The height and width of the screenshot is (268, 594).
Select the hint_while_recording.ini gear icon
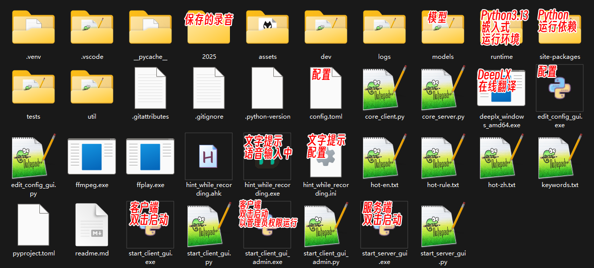[x=326, y=156]
